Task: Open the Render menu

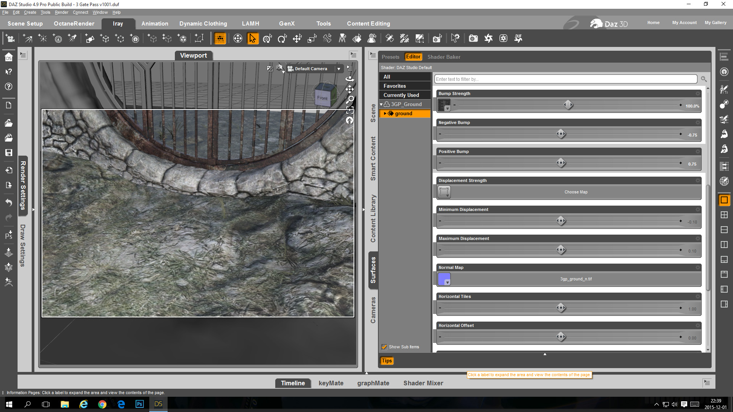Action: pos(61,12)
